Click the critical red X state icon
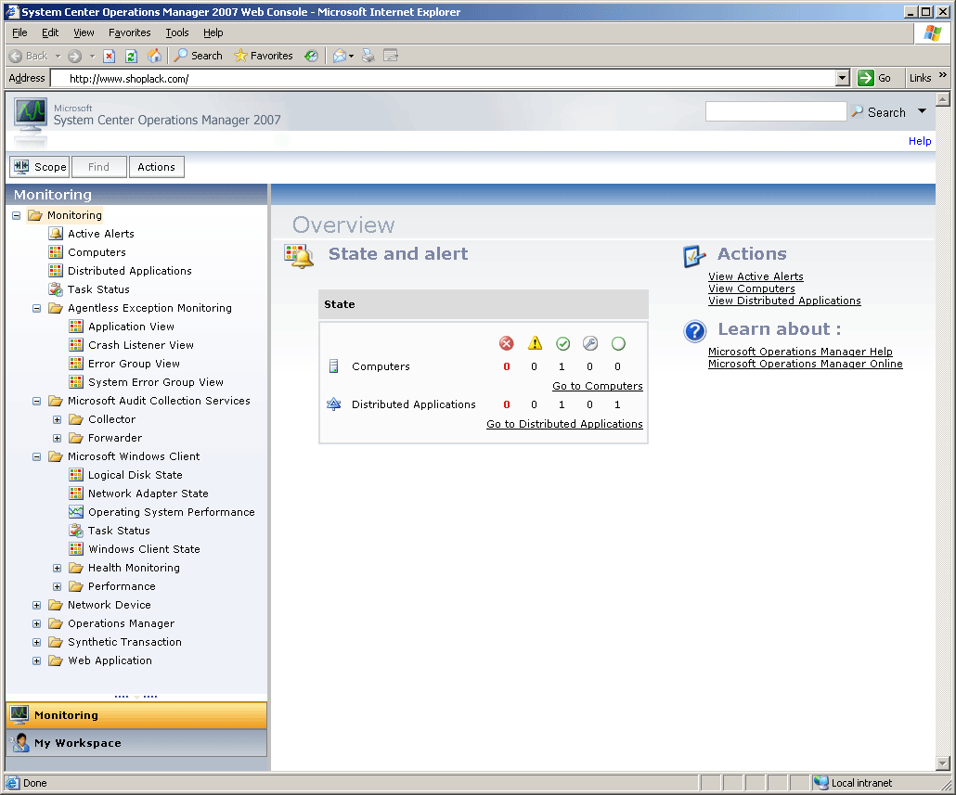The image size is (956, 795). [506, 343]
